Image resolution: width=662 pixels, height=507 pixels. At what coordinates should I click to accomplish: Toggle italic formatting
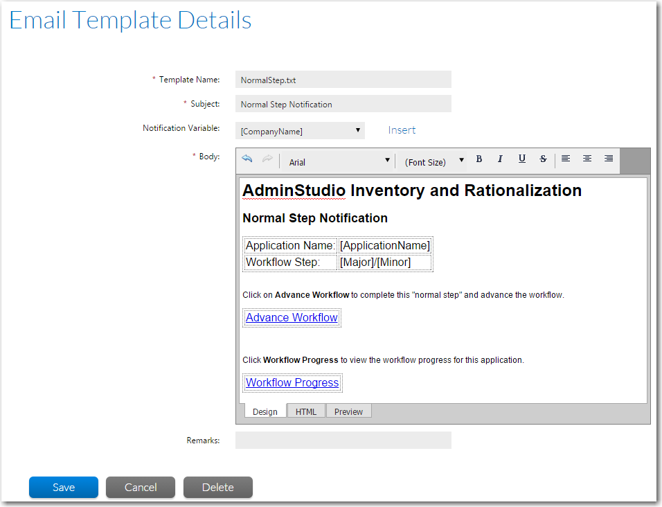coord(500,159)
